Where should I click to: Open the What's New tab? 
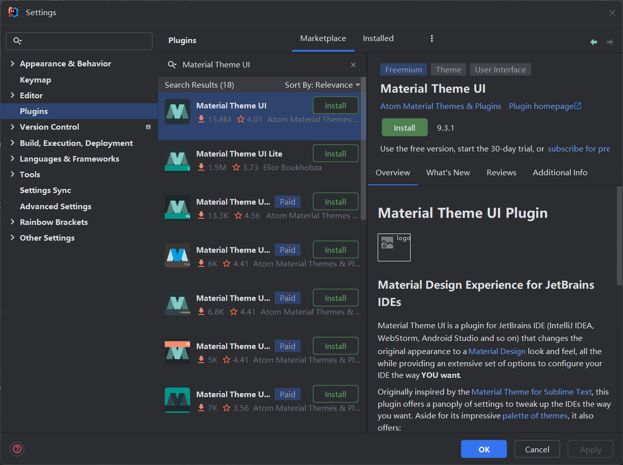448,173
